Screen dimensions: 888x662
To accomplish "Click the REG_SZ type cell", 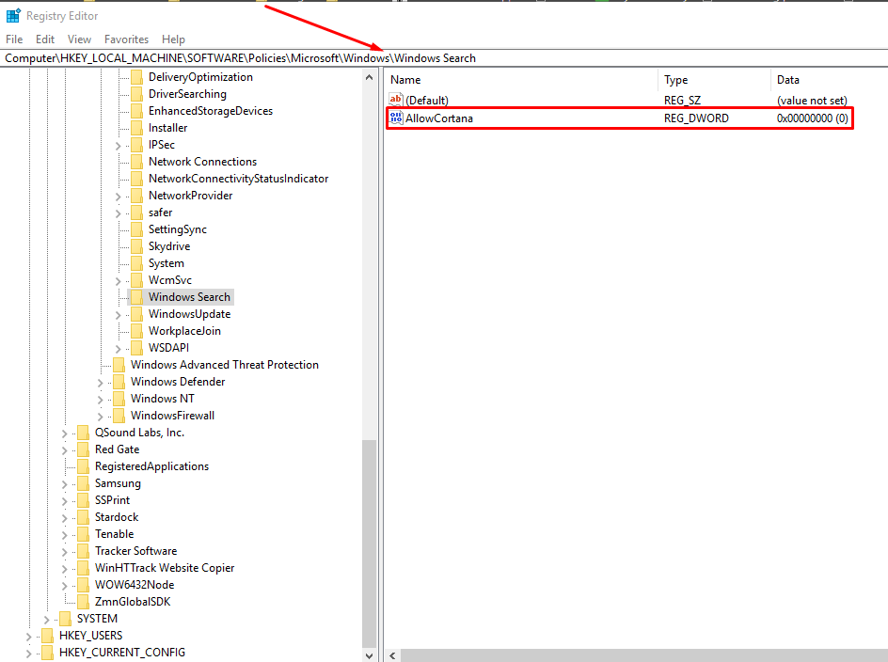I will 682,101.
